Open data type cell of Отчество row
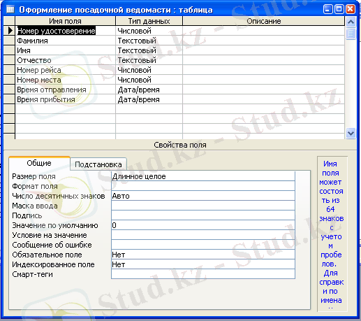Screen dimensions: 361x321 (149, 60)
